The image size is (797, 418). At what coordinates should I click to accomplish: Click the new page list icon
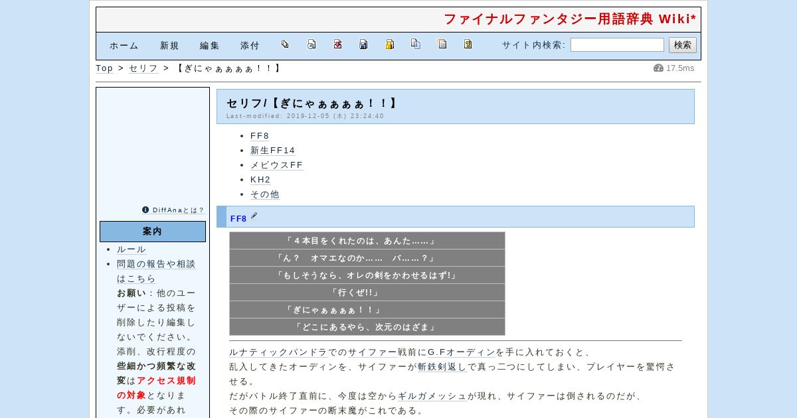pyautogui.click(x=442, y=44)
